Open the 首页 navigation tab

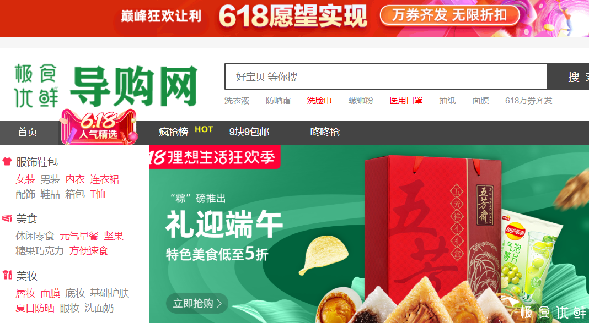point(28,132)
